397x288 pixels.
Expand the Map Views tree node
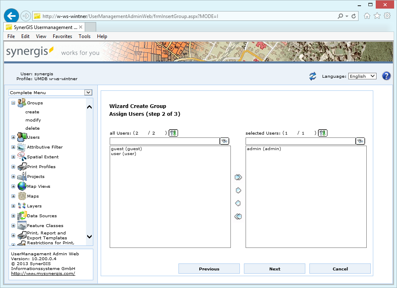(13, 187)
